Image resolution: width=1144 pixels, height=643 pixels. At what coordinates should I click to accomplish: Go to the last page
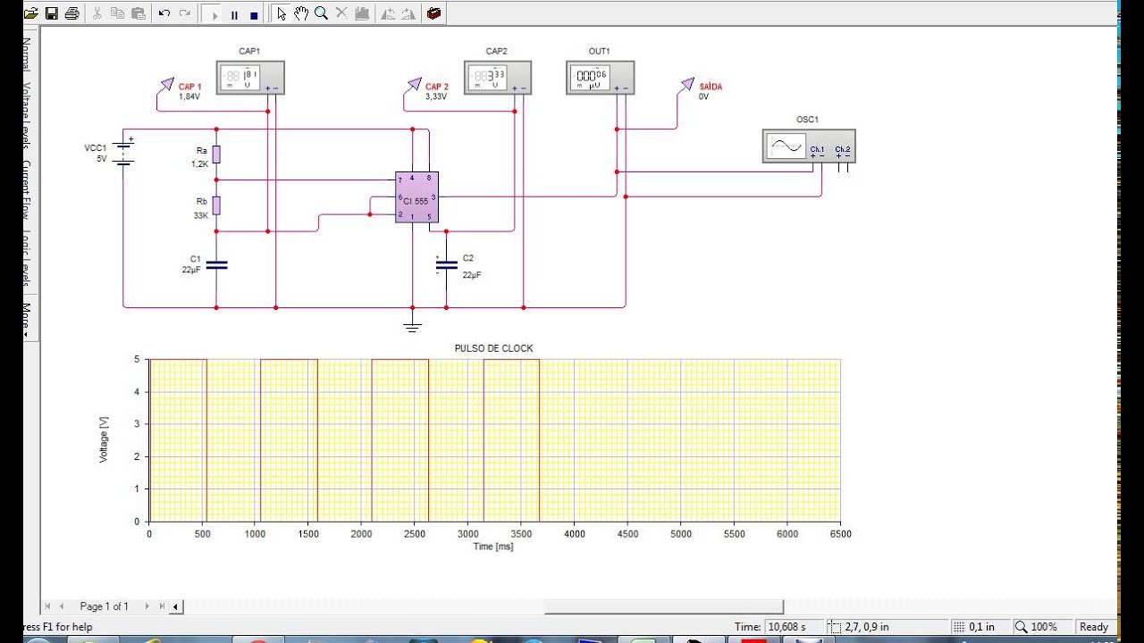point(162,606)
